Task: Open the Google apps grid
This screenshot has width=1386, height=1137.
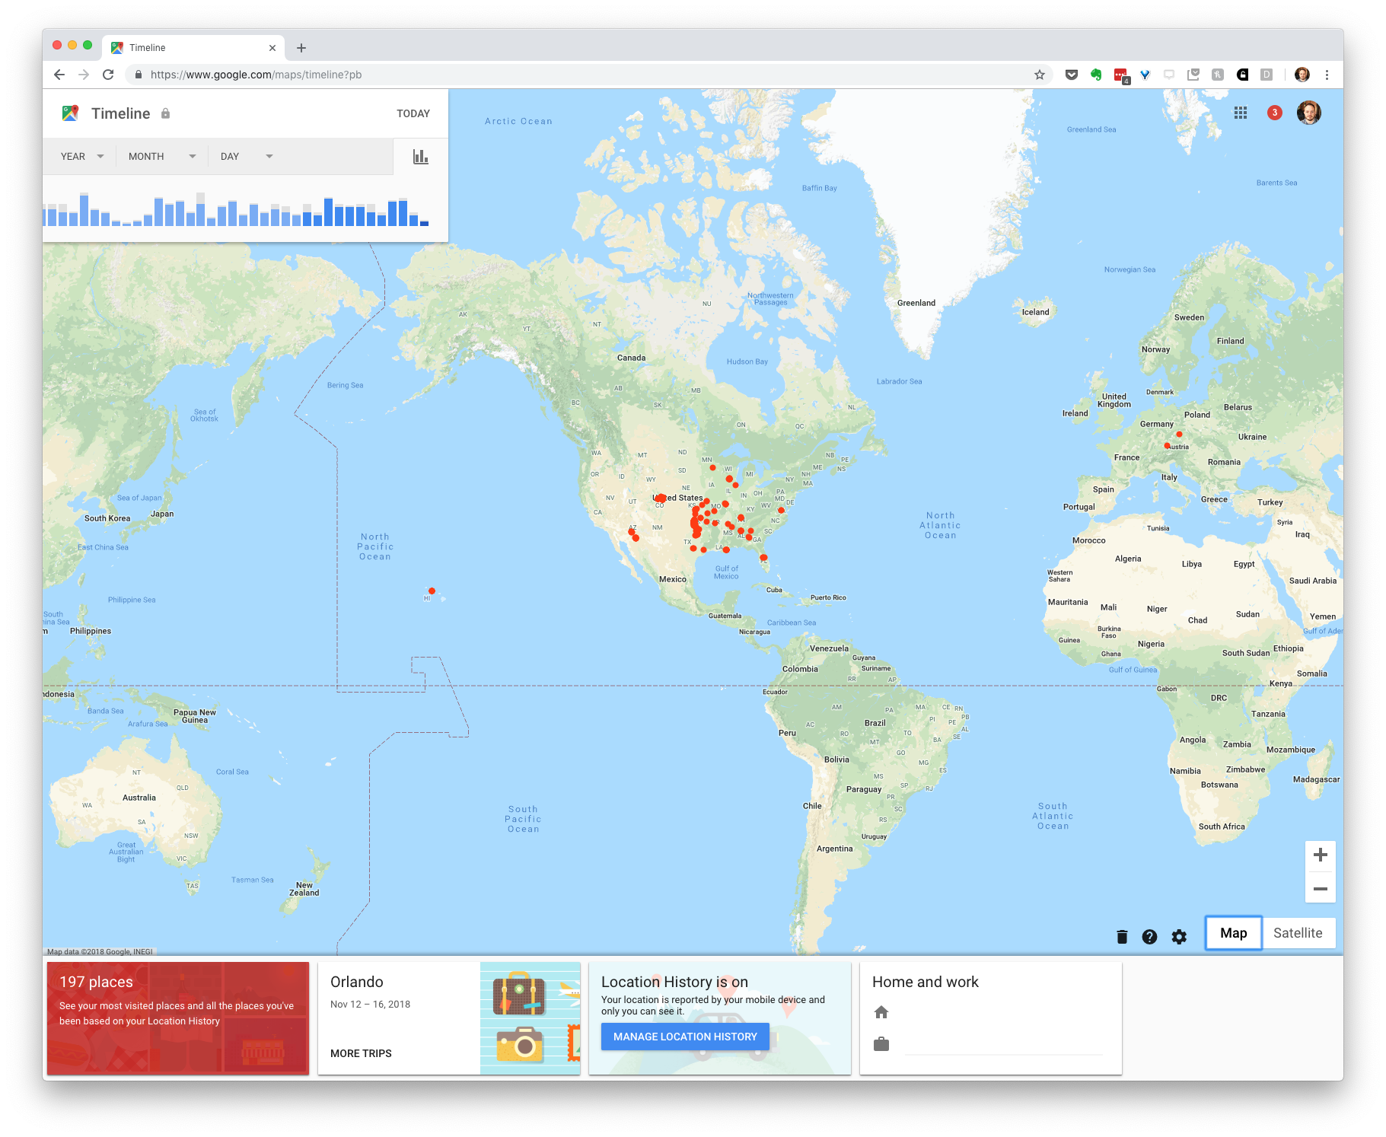Action: point(1241,113)
